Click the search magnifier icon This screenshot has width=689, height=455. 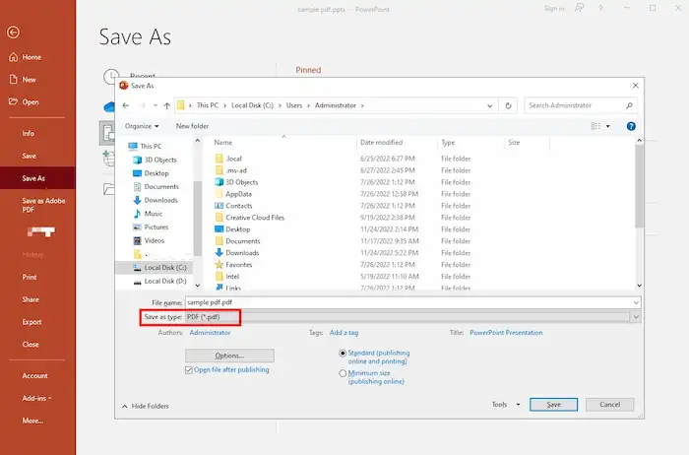pos(629,105)
